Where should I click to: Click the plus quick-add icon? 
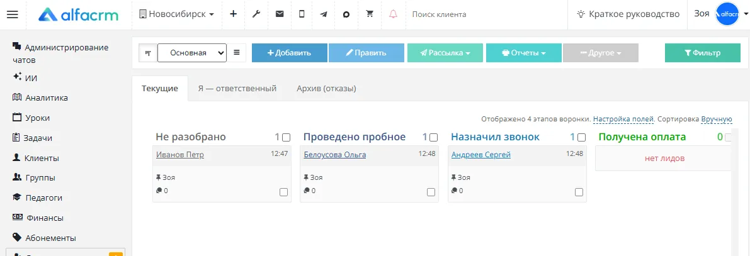pos(233,14)
